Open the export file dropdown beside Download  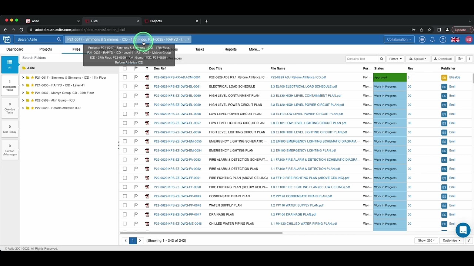click(x=460, y=59)
